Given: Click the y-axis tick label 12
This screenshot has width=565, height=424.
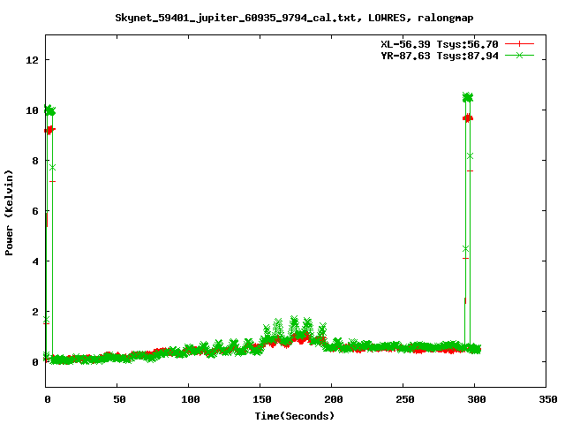Looking at the screenshot, I should (x=32, y=60).
